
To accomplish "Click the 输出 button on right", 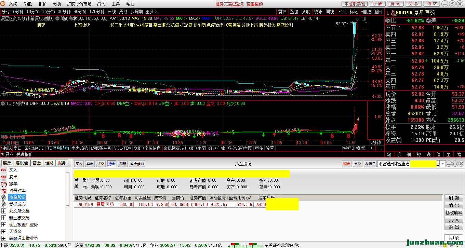I will click(454, 205).
